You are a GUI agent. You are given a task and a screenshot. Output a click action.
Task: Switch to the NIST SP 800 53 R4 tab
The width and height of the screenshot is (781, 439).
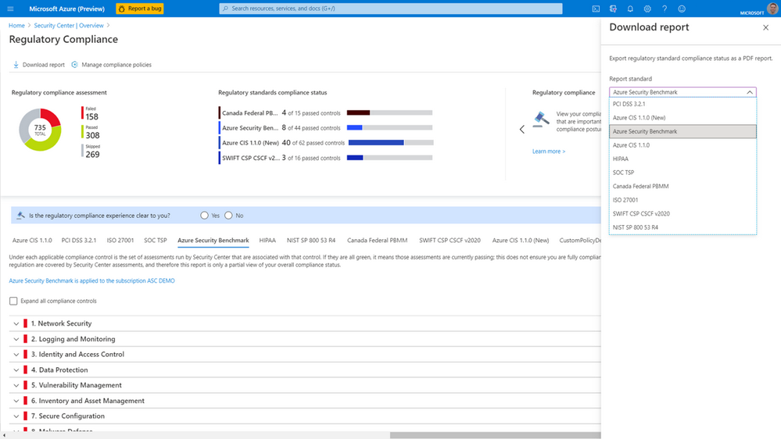[311, 241]
